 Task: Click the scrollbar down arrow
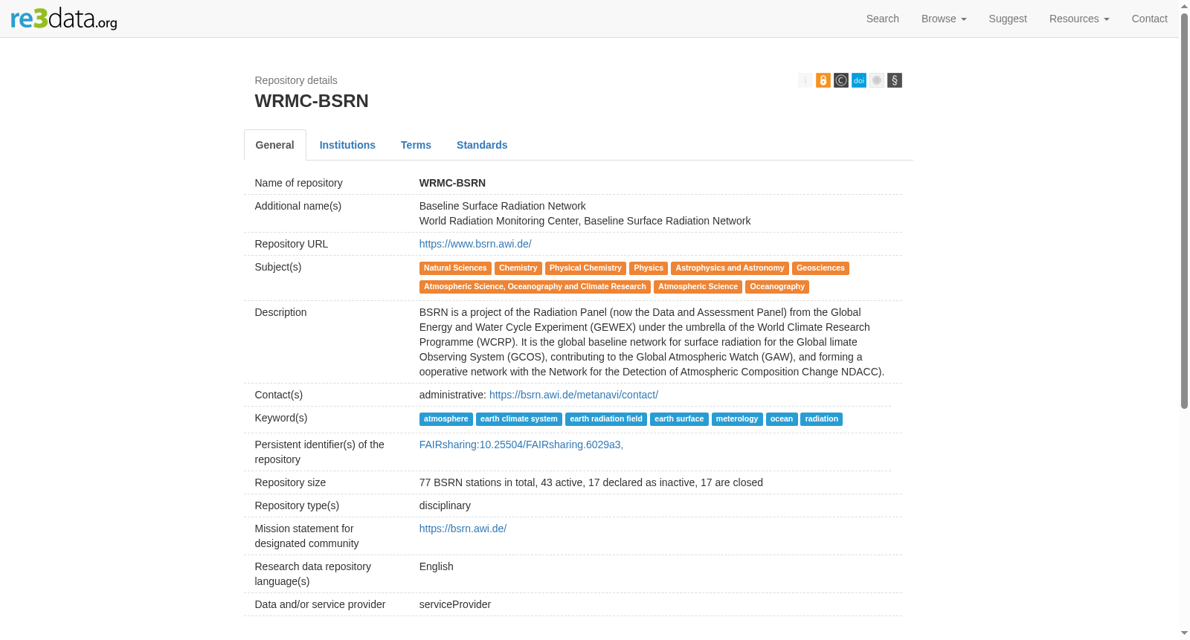[x=1185, y=634]
